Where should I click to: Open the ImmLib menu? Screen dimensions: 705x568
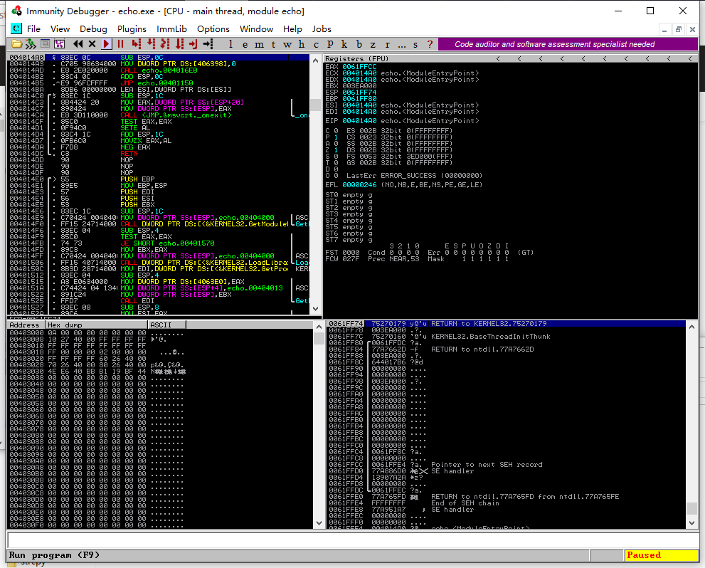[171, 28]
